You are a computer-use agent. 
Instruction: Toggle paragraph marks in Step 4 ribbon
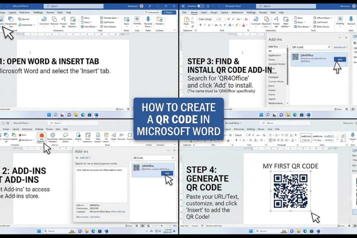pos(296,135)
